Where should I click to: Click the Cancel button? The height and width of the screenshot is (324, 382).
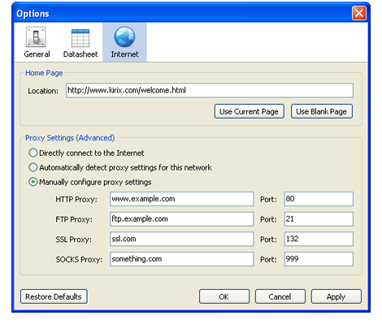click(280, 296)
